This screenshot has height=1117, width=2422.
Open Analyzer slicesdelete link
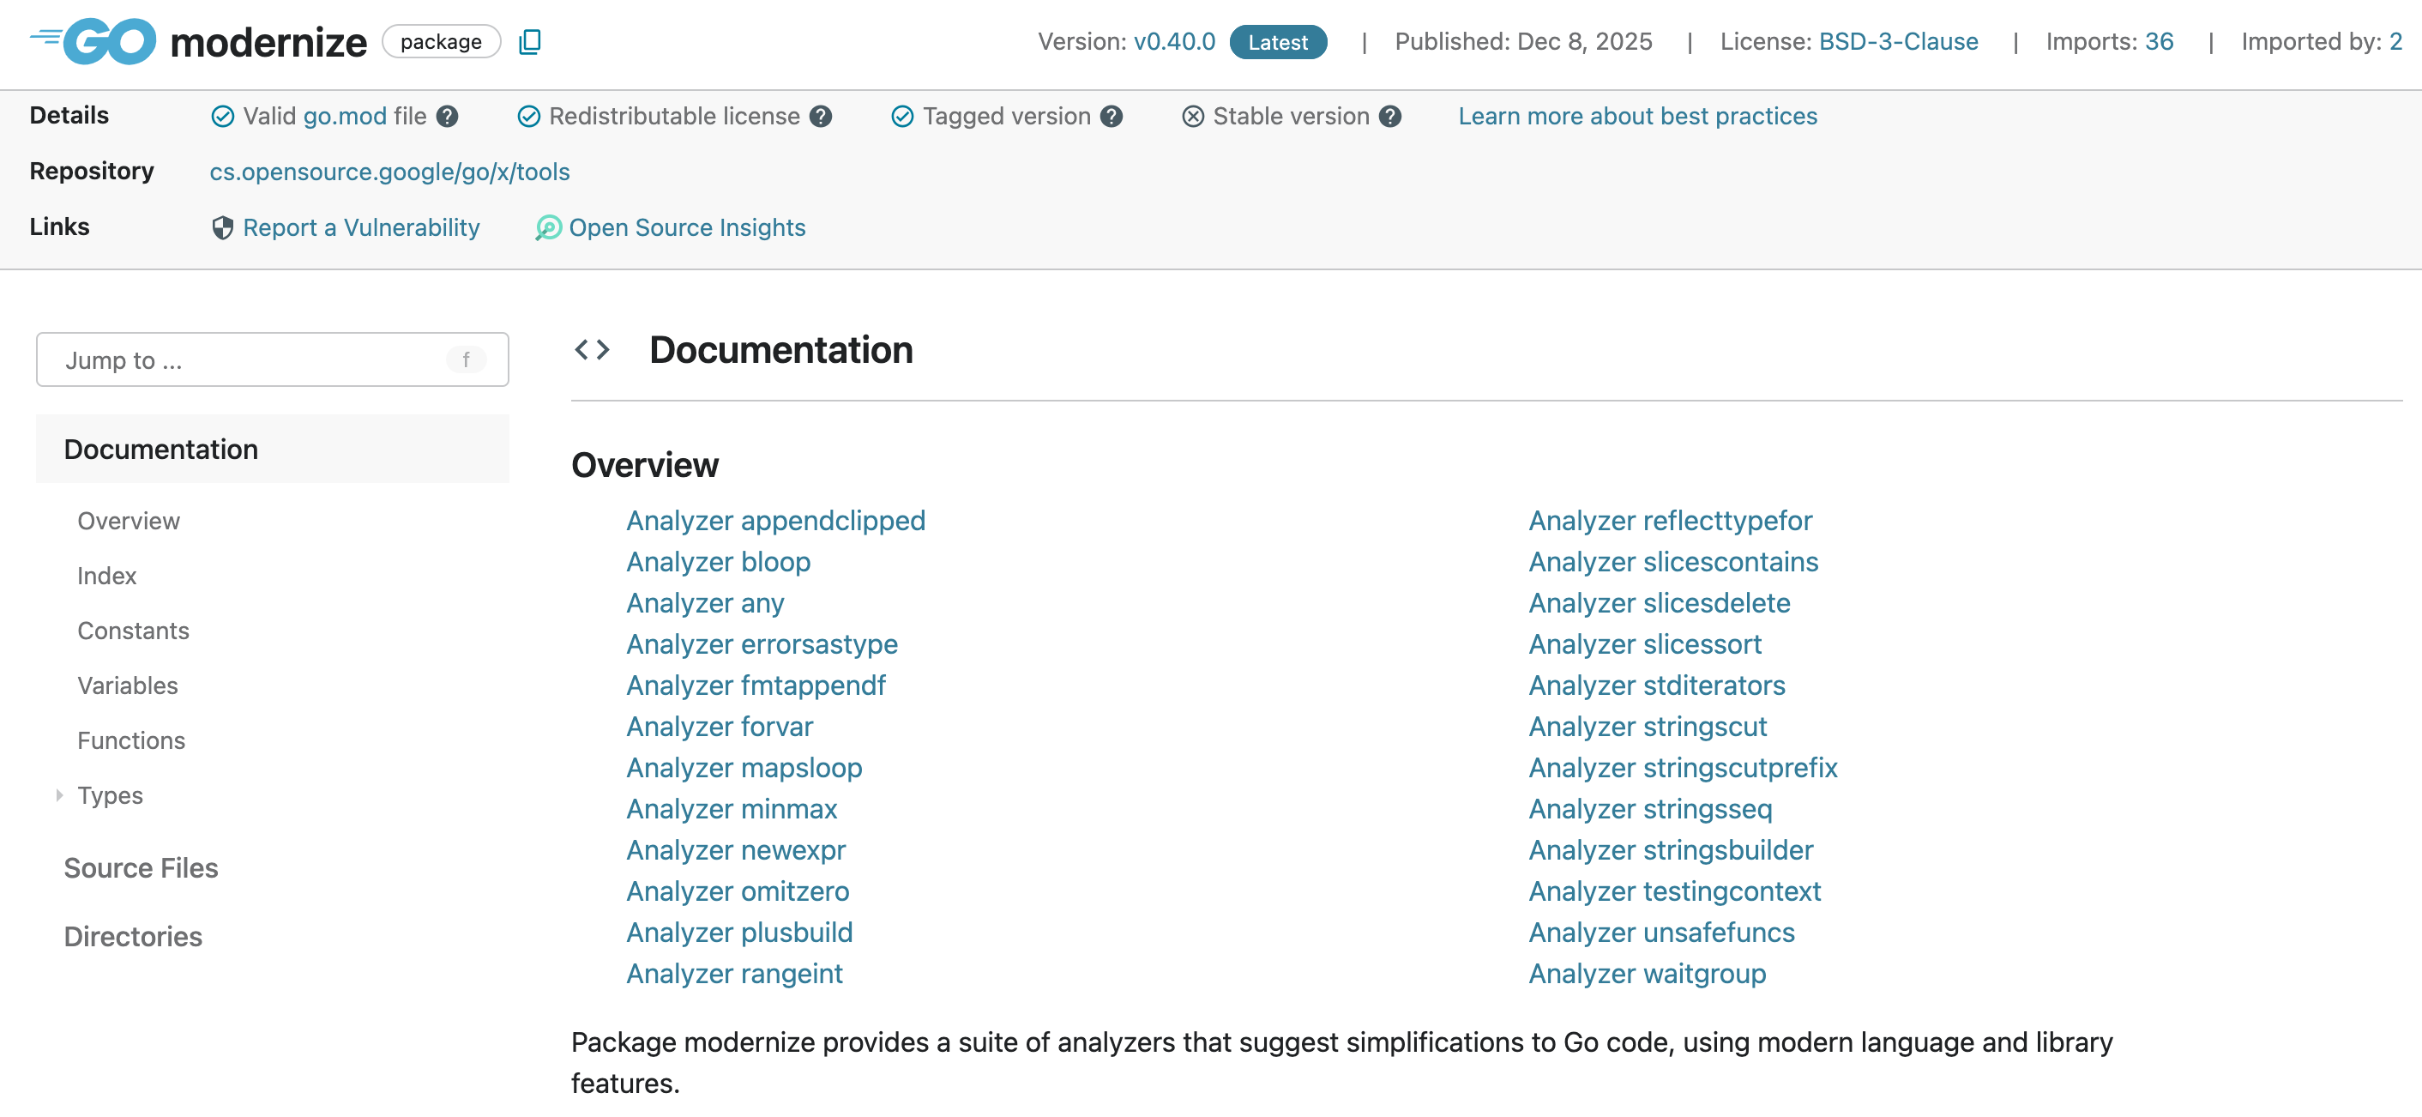click(1659, 603)
